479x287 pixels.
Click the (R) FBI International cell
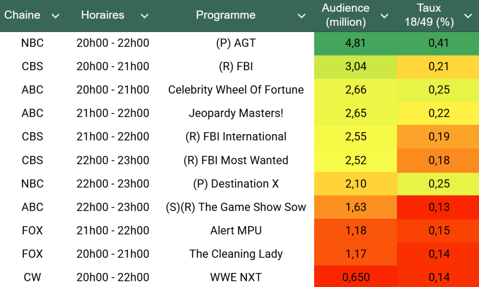[236, 136]
